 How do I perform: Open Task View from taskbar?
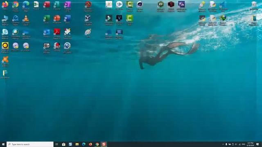pos(57,144)
